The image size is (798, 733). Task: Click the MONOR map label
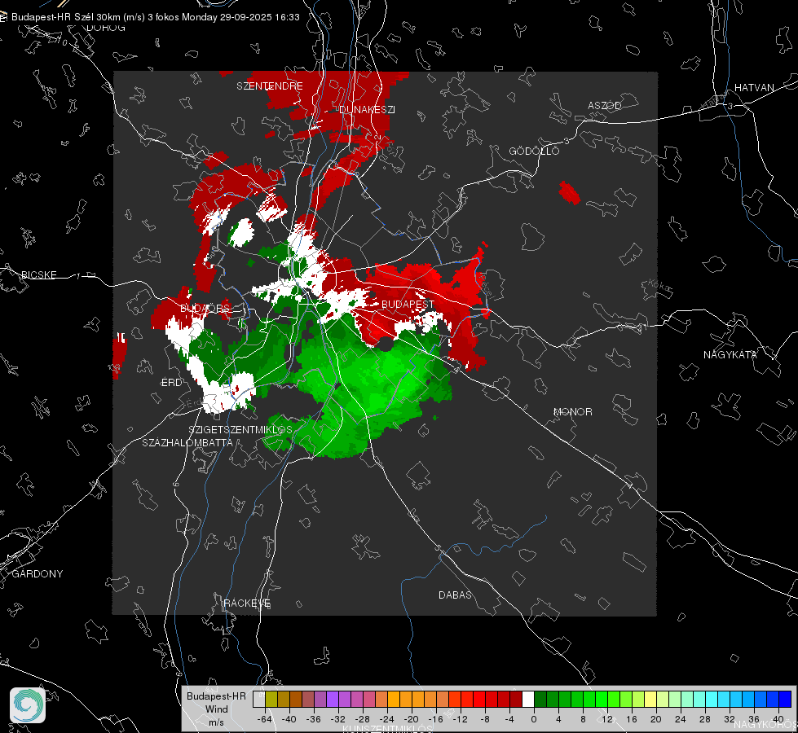(572, 411)
